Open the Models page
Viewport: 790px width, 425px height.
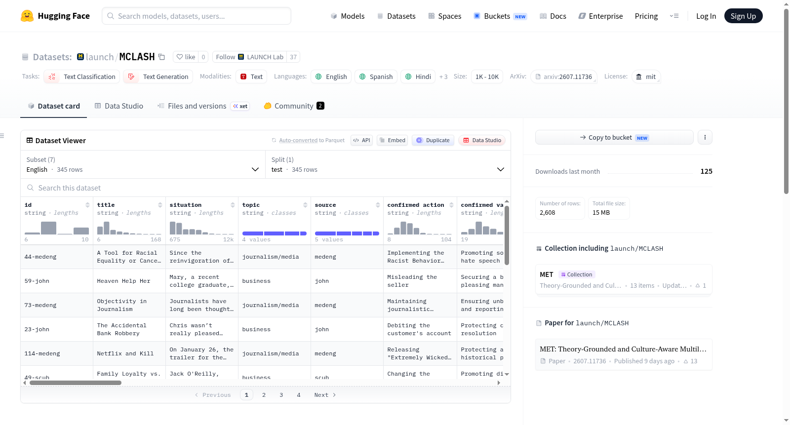coord(348,16)
